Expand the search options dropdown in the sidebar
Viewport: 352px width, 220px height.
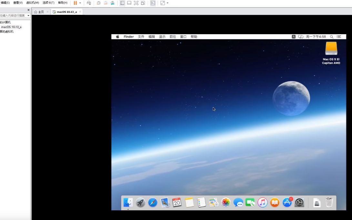[x=28, y=15]
